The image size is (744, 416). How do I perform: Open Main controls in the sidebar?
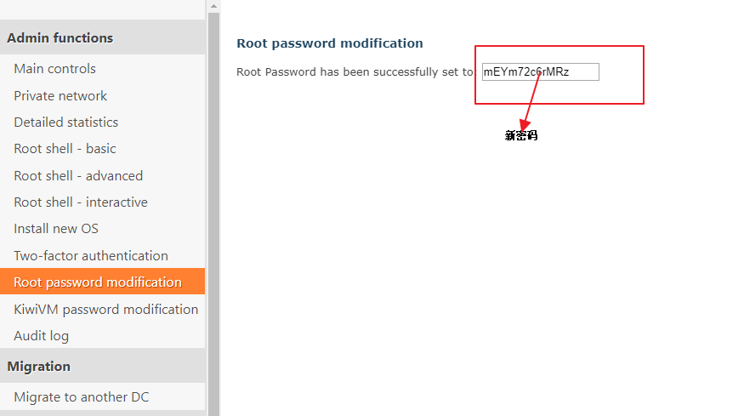pos(54,69)
